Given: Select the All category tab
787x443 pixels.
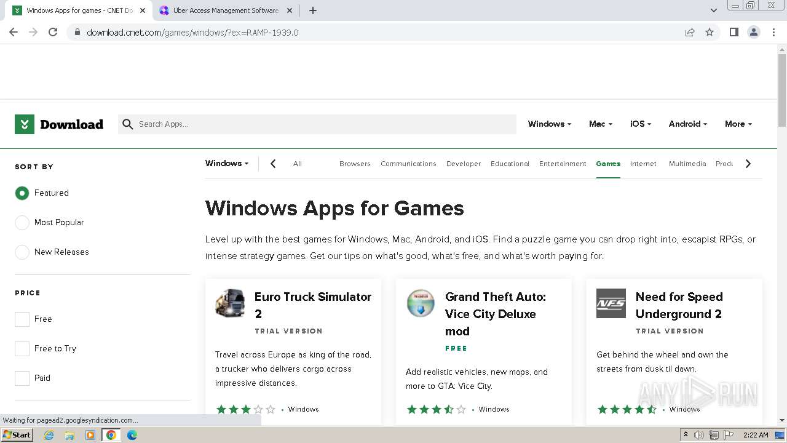Looking at the screenshot, I should [298, 164].
